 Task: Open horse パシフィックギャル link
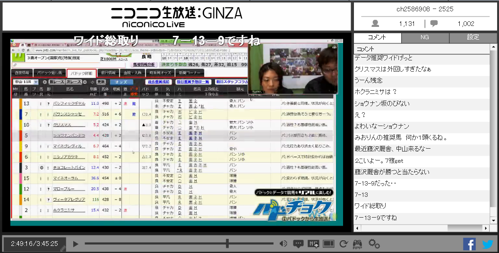point(69,104)
